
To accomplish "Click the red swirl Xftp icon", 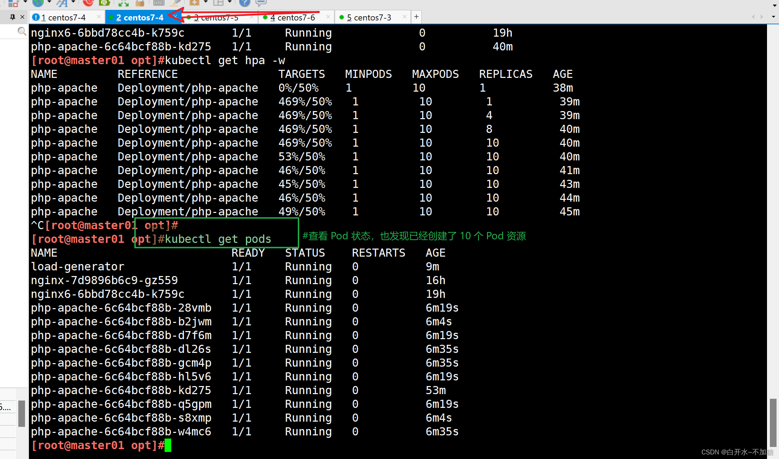I will coord(88,3).
